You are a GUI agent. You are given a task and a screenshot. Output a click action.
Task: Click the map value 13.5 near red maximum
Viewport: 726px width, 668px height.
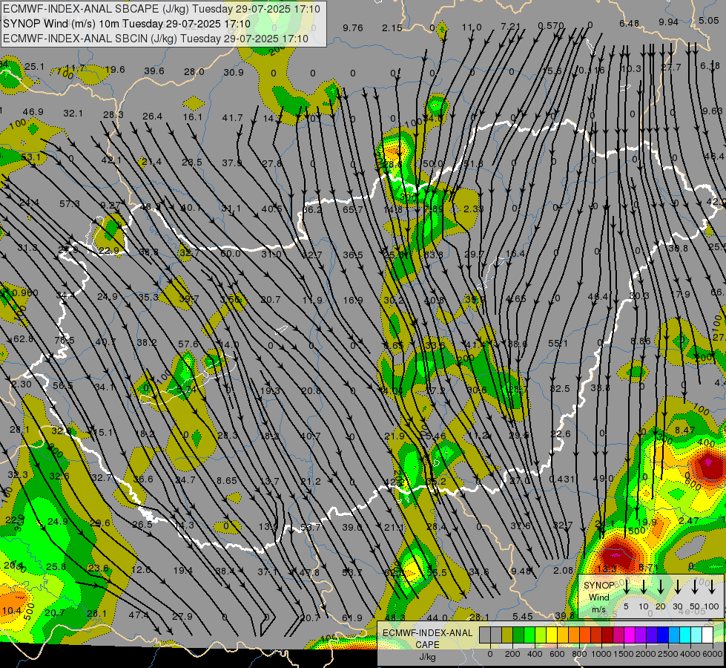(x=607, y=569)
